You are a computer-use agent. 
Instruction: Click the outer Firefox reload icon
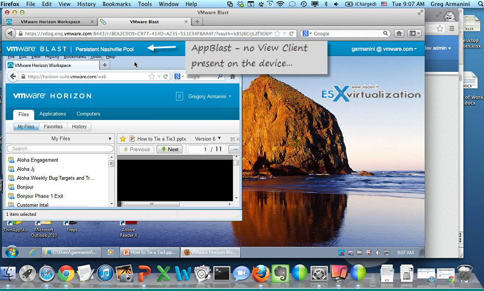[x=291, y=33]
